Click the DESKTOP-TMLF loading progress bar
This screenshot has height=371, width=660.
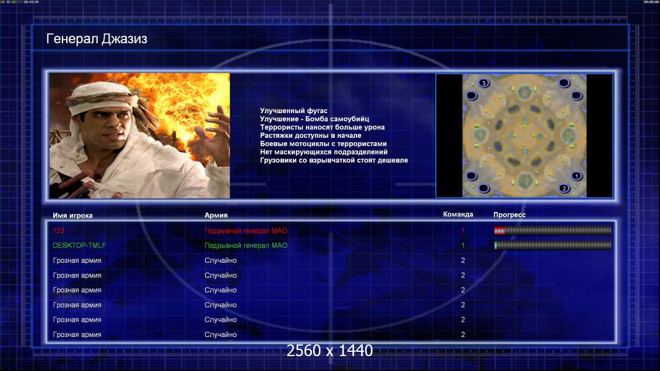(x=552, y=245)
